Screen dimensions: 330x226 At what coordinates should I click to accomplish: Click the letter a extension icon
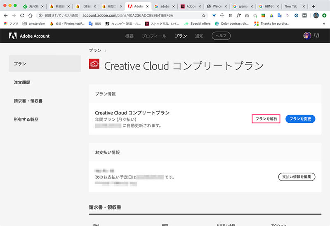point(230,15)
